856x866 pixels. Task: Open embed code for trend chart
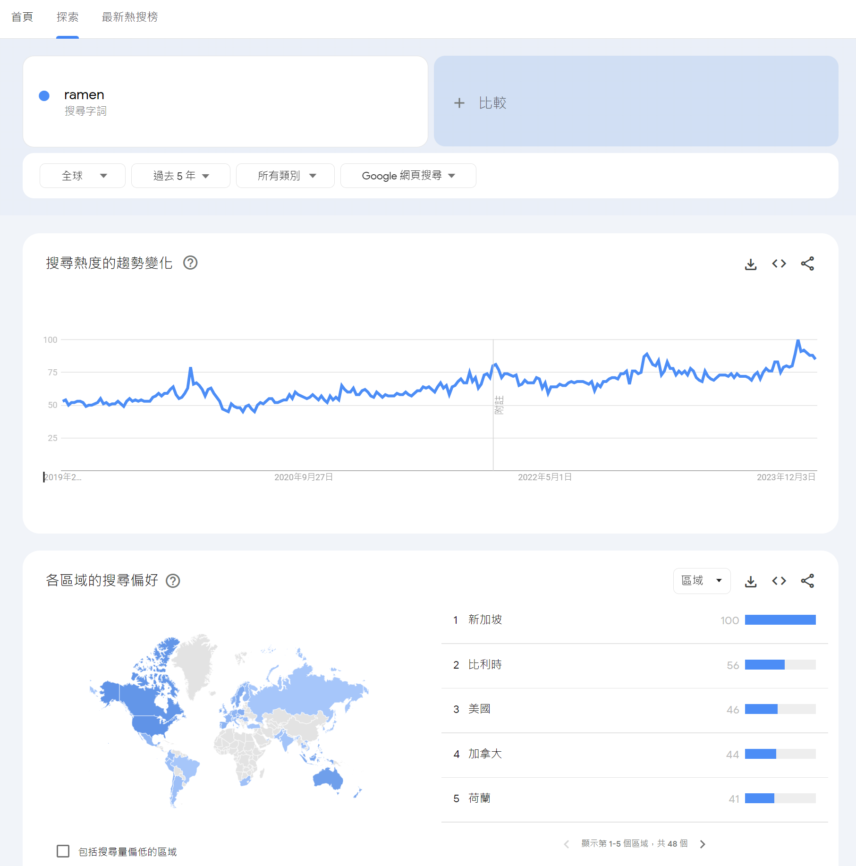coord(779,264)
